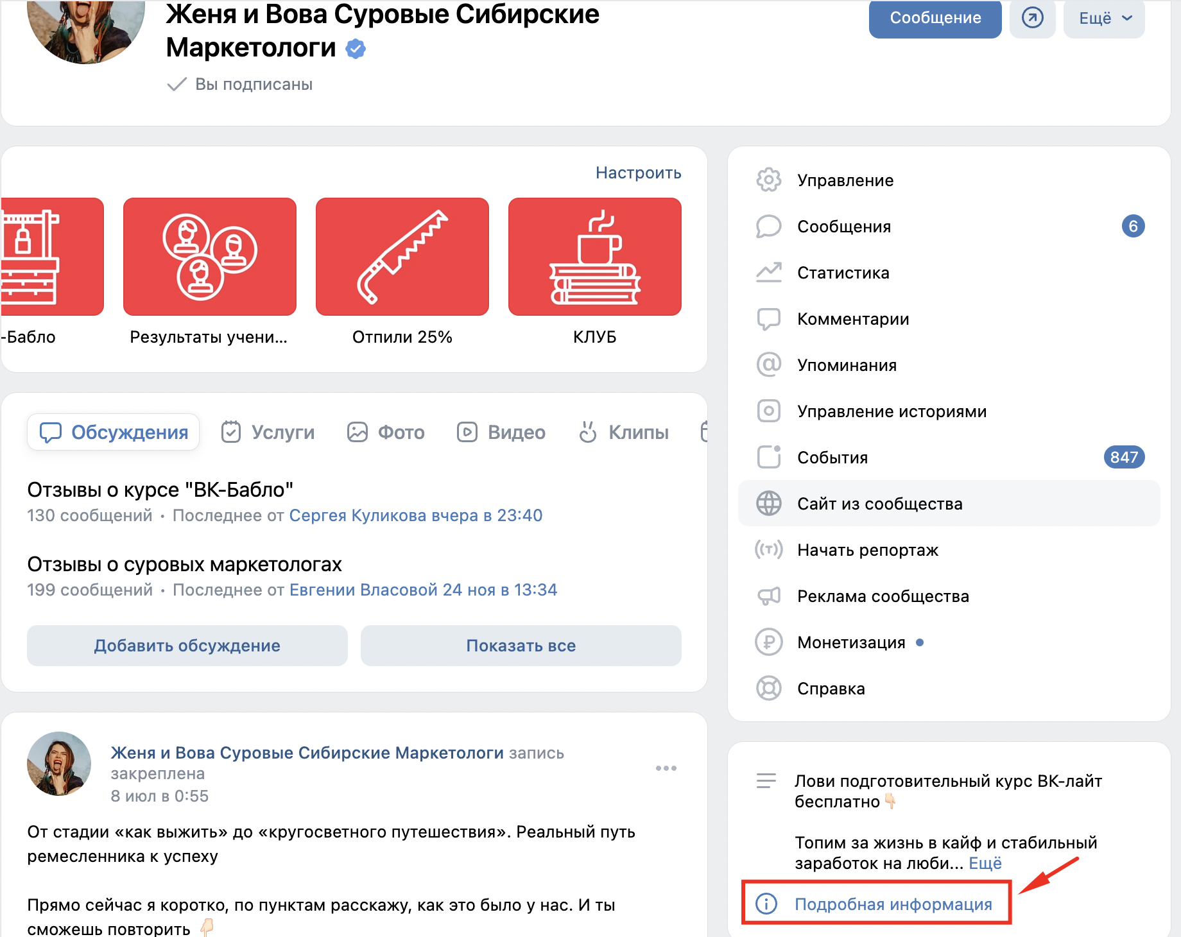This screenshot has width=1181, height=937.
Task: Switch to the Видео tab
Action: [501, 432]
